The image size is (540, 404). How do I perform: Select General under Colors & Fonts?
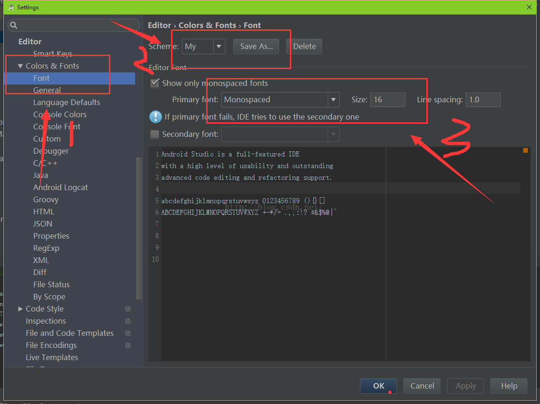pos(47,90)
